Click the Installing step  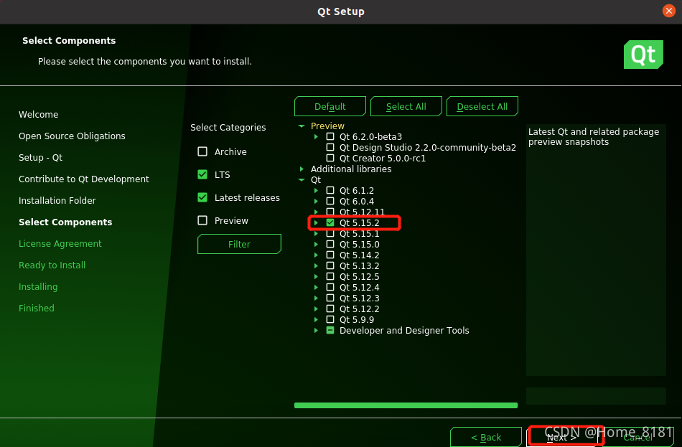pos(38,286)
